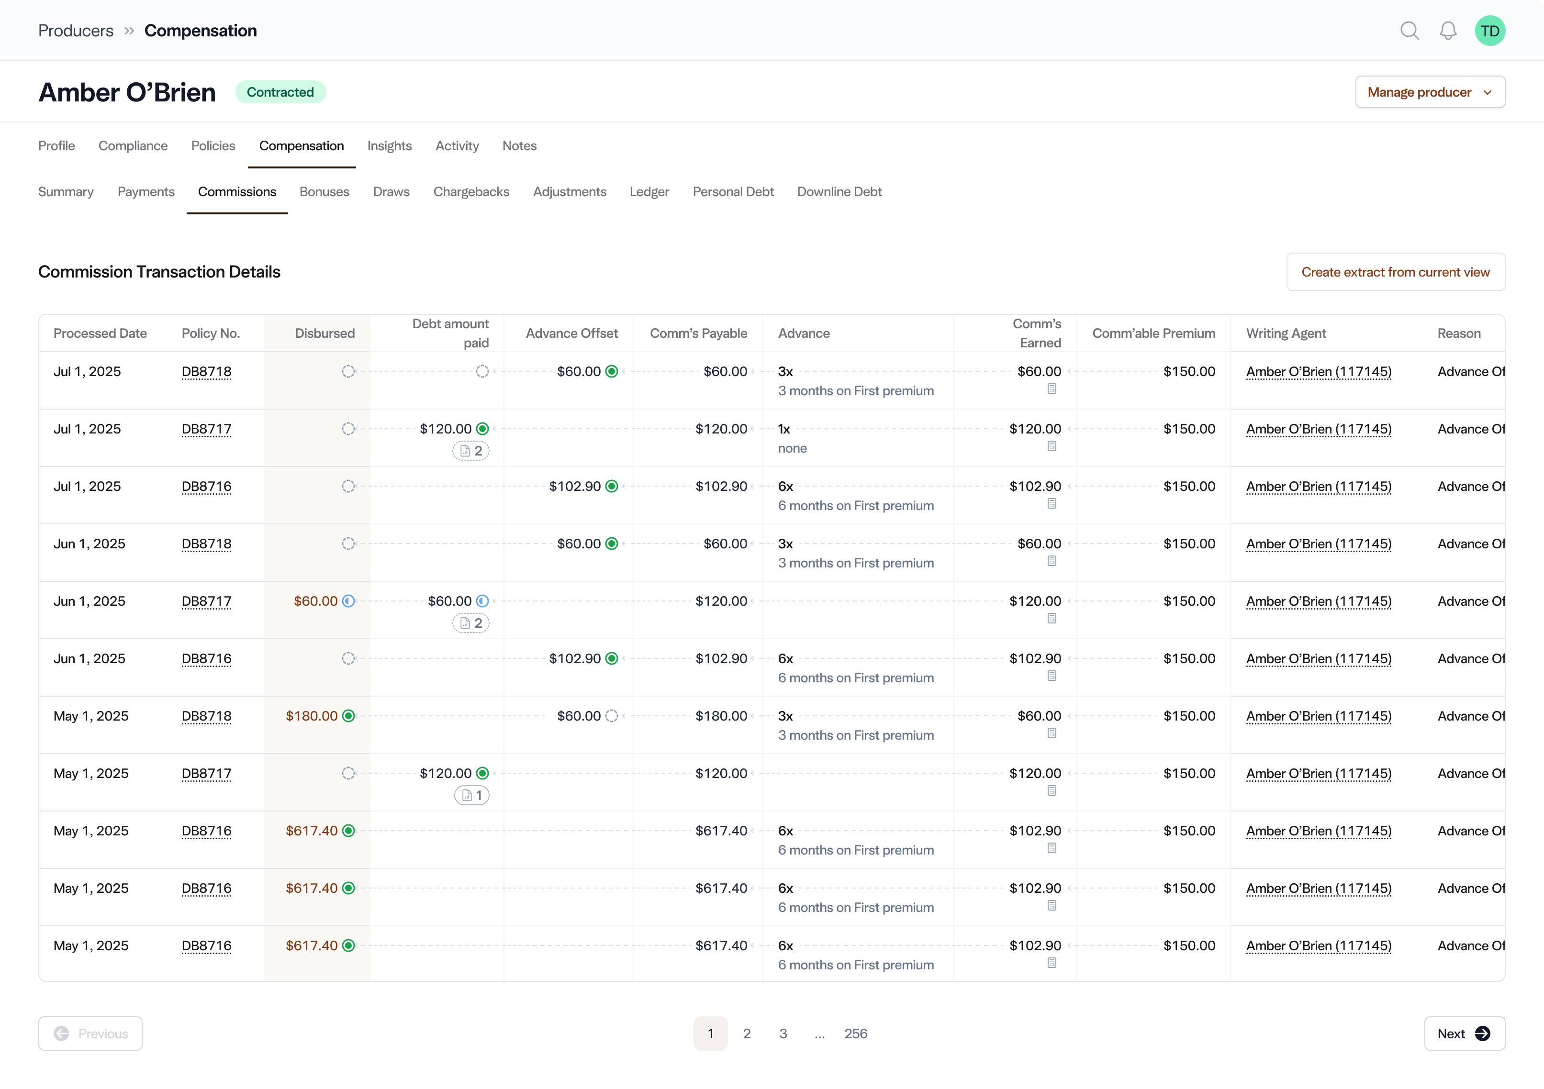This screenshot has width=1544, height=1089.
Task: Click dashed debt-paid icon in Jul 1 DB8718 row
Action: (x=482, y=372)
